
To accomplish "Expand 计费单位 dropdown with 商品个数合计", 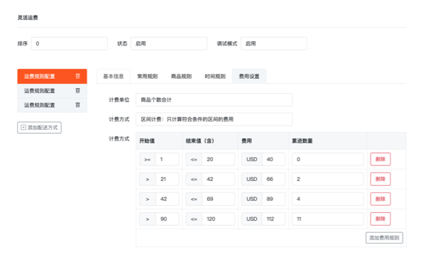I will pyautogui.click(x=214, y=99).
